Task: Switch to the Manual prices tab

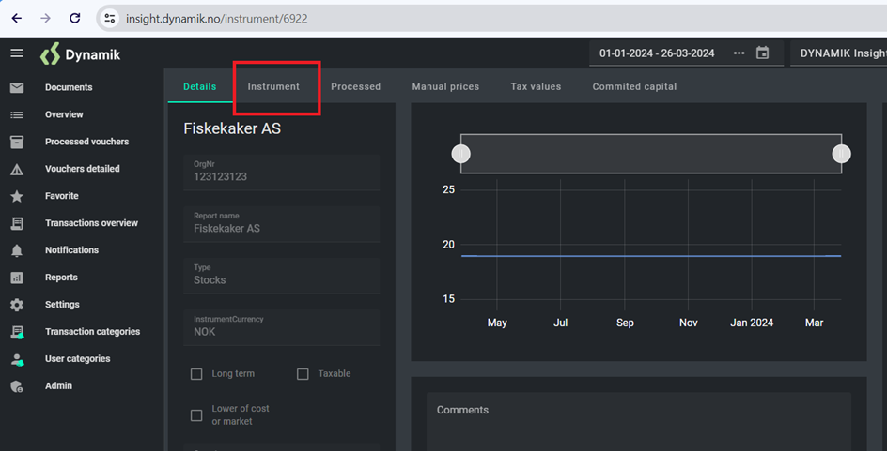Action: [445, 86]
